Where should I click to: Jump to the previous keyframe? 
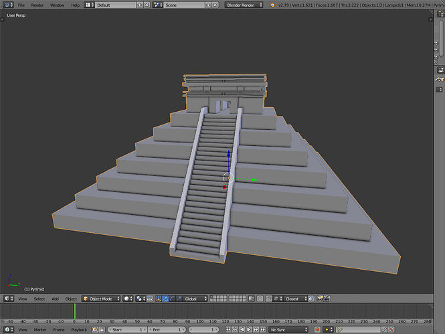[x=235, y=329]
